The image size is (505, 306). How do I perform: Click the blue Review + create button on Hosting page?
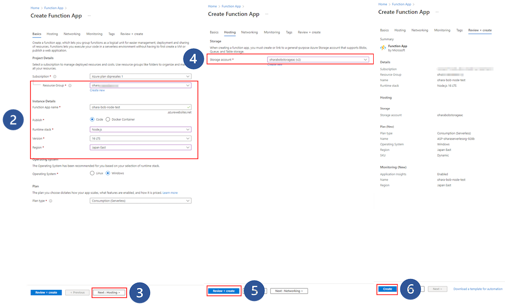(x=224, y=291)
